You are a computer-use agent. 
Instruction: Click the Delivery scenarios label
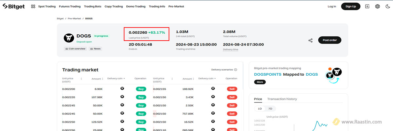pos(222,70)
